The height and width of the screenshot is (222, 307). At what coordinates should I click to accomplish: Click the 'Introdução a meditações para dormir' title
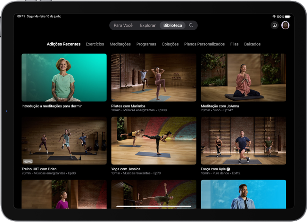coord(52,106)
